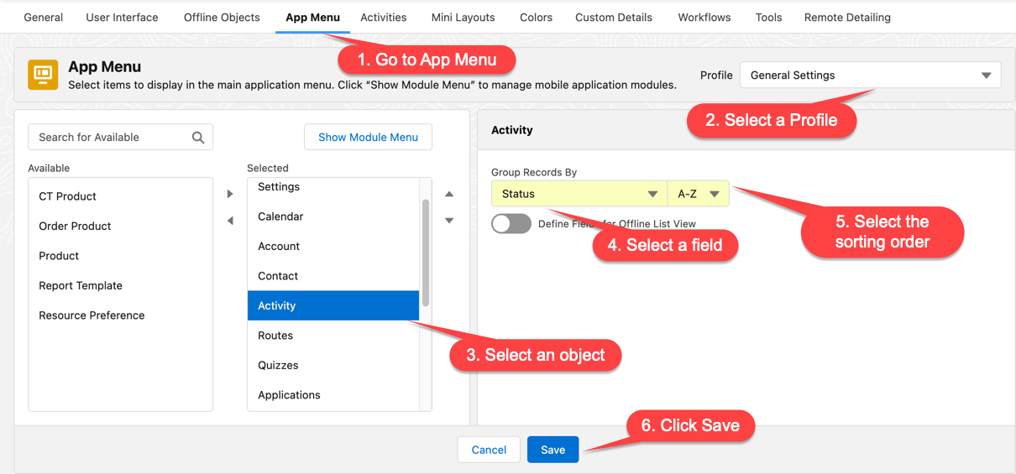The image size is (1016, 474).
Task: Select Product in Available list
Action: coord(121,256)
